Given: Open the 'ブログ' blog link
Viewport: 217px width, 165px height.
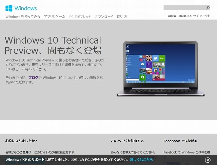Looking at the screenshot, I should (33, 78).
